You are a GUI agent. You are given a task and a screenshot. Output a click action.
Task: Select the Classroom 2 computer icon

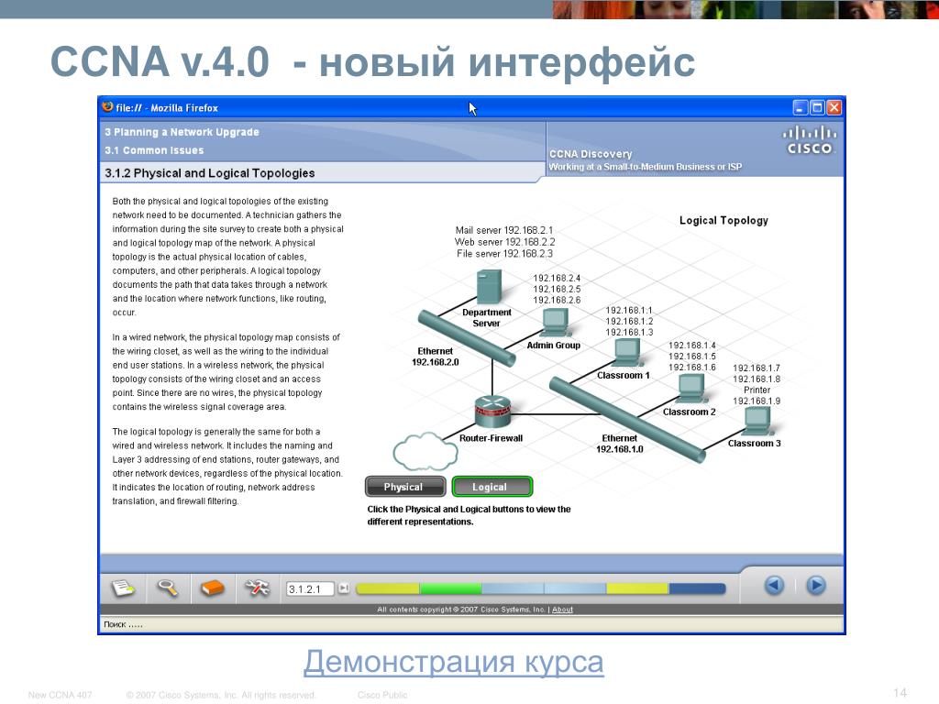pos(690,389)
